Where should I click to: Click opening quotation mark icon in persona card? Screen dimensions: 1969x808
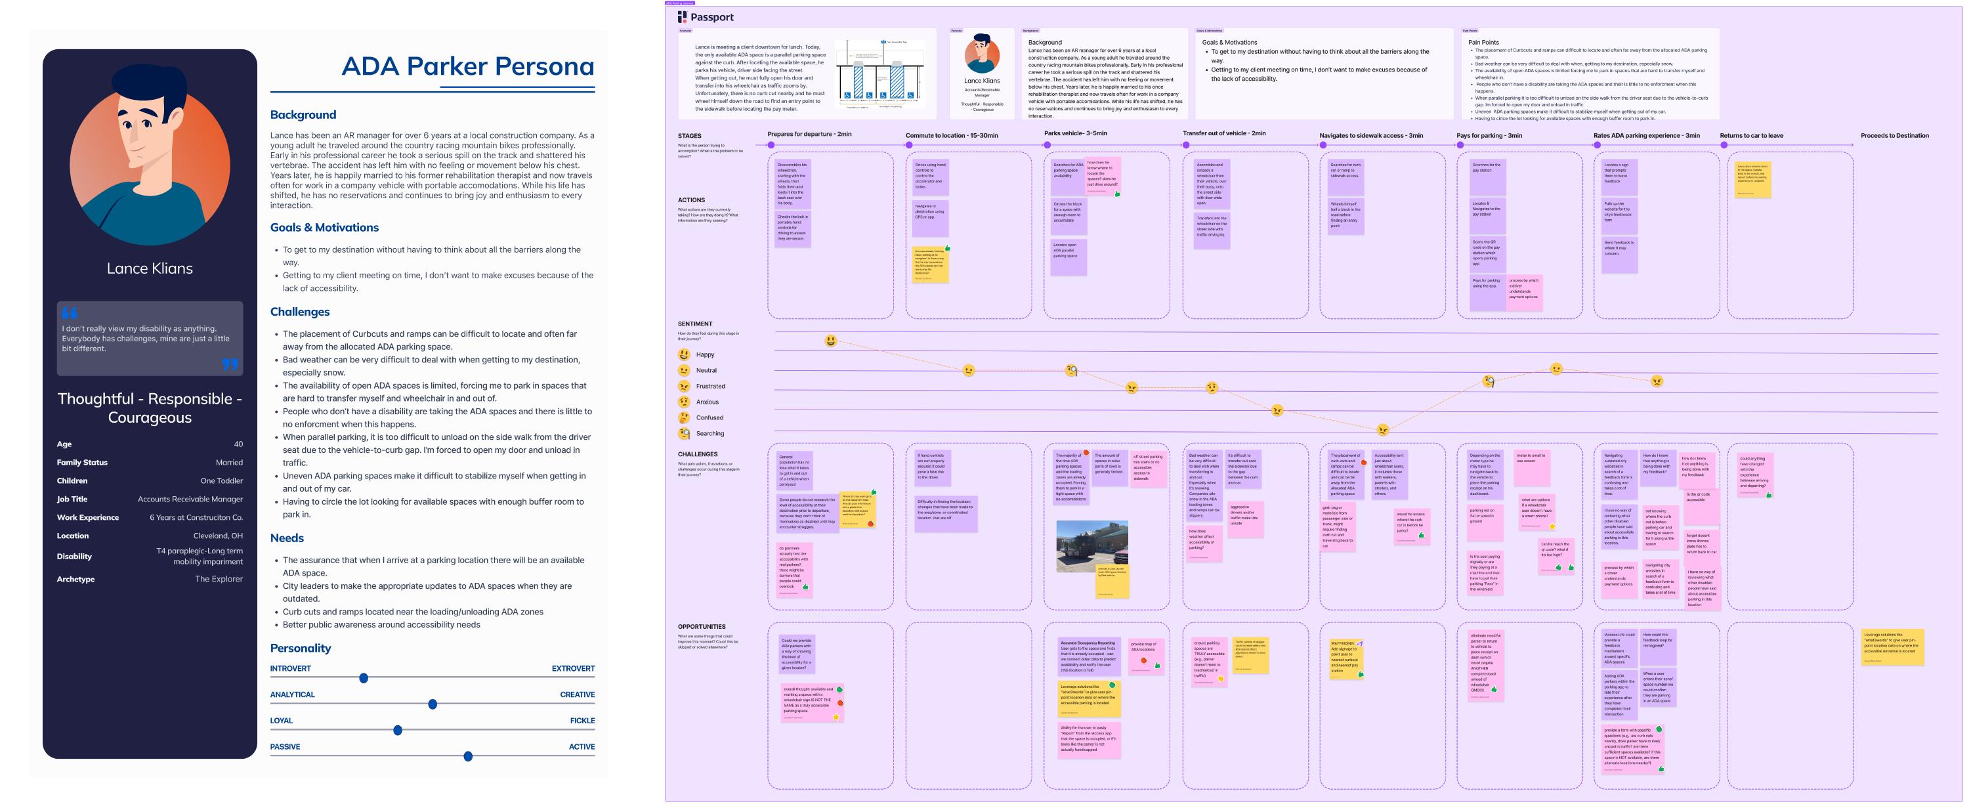pyautogui.click(x=70, y=312)
